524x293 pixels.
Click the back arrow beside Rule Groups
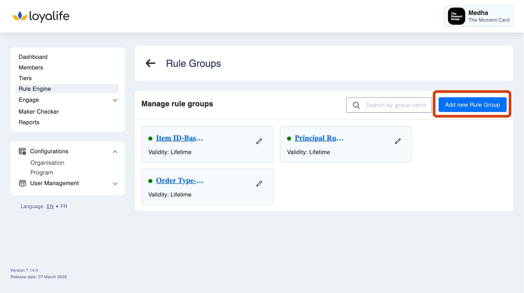coord(150,63)
